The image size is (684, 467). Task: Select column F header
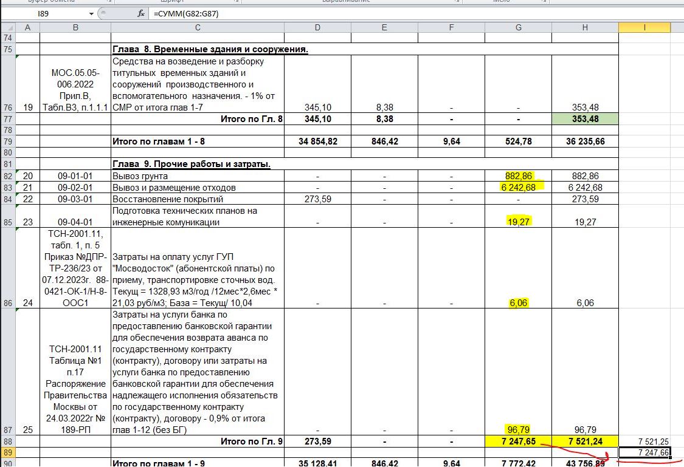451,27
